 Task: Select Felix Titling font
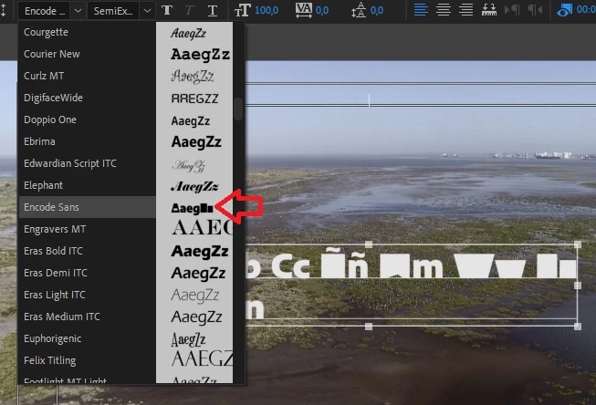[87, 360]
